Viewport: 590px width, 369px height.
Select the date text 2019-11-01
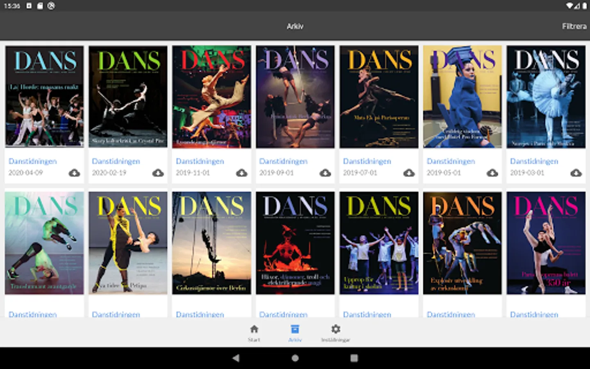[193, 173]
